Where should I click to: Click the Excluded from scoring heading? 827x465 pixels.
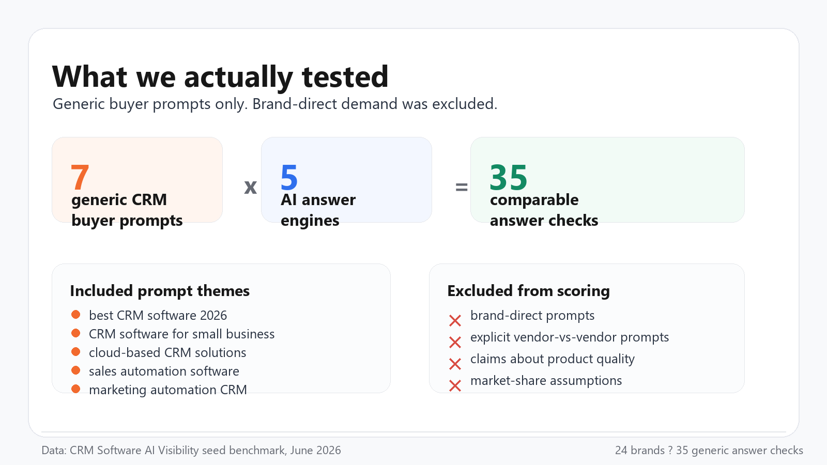(528, 291)
